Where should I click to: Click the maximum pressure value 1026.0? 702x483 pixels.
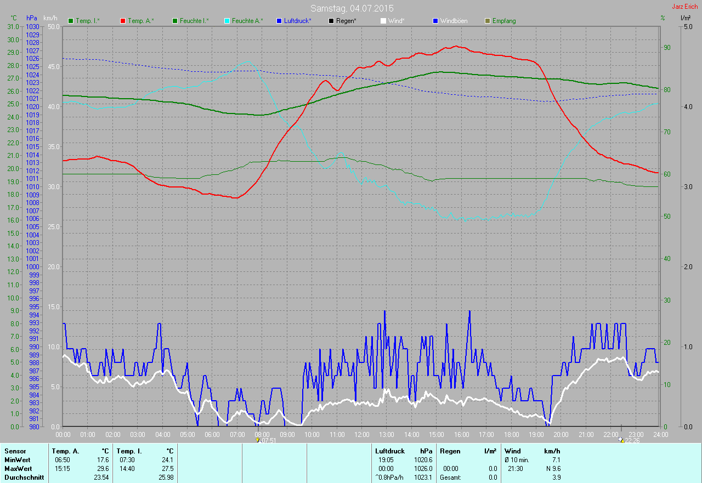click(423, 469)
